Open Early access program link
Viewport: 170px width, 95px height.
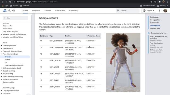(x=10, y=31)
